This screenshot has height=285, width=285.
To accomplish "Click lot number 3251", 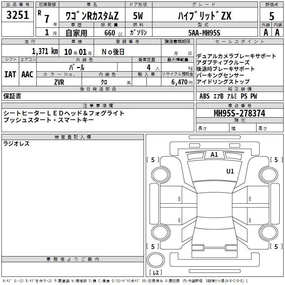I will pyautogui.click(x=18, y=15).
